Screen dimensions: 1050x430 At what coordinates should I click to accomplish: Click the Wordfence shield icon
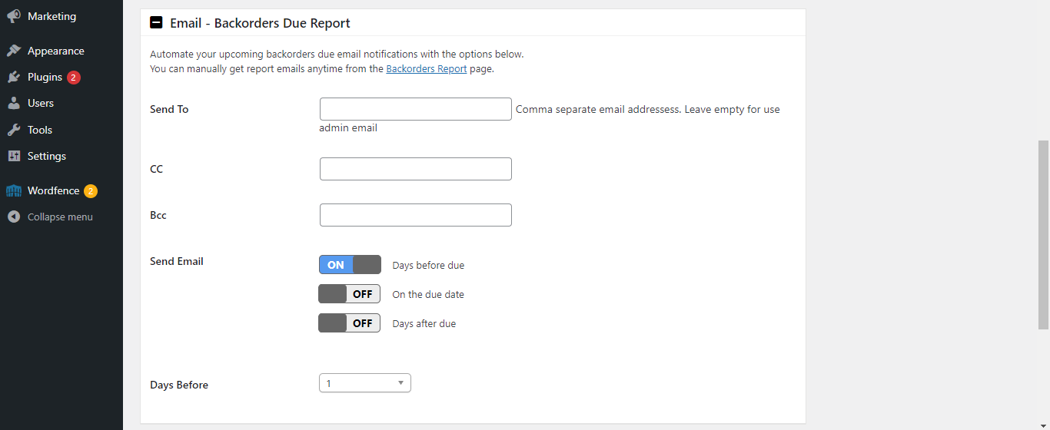[14, 190]
